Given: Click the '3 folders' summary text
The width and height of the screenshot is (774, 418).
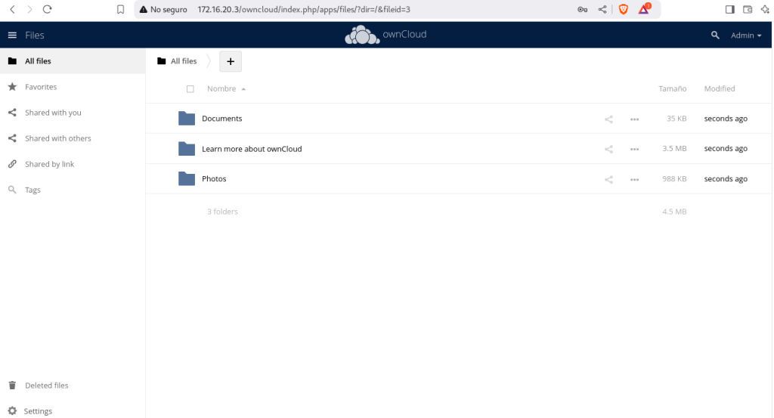Looking at the screenshot, I should (222, 211).
